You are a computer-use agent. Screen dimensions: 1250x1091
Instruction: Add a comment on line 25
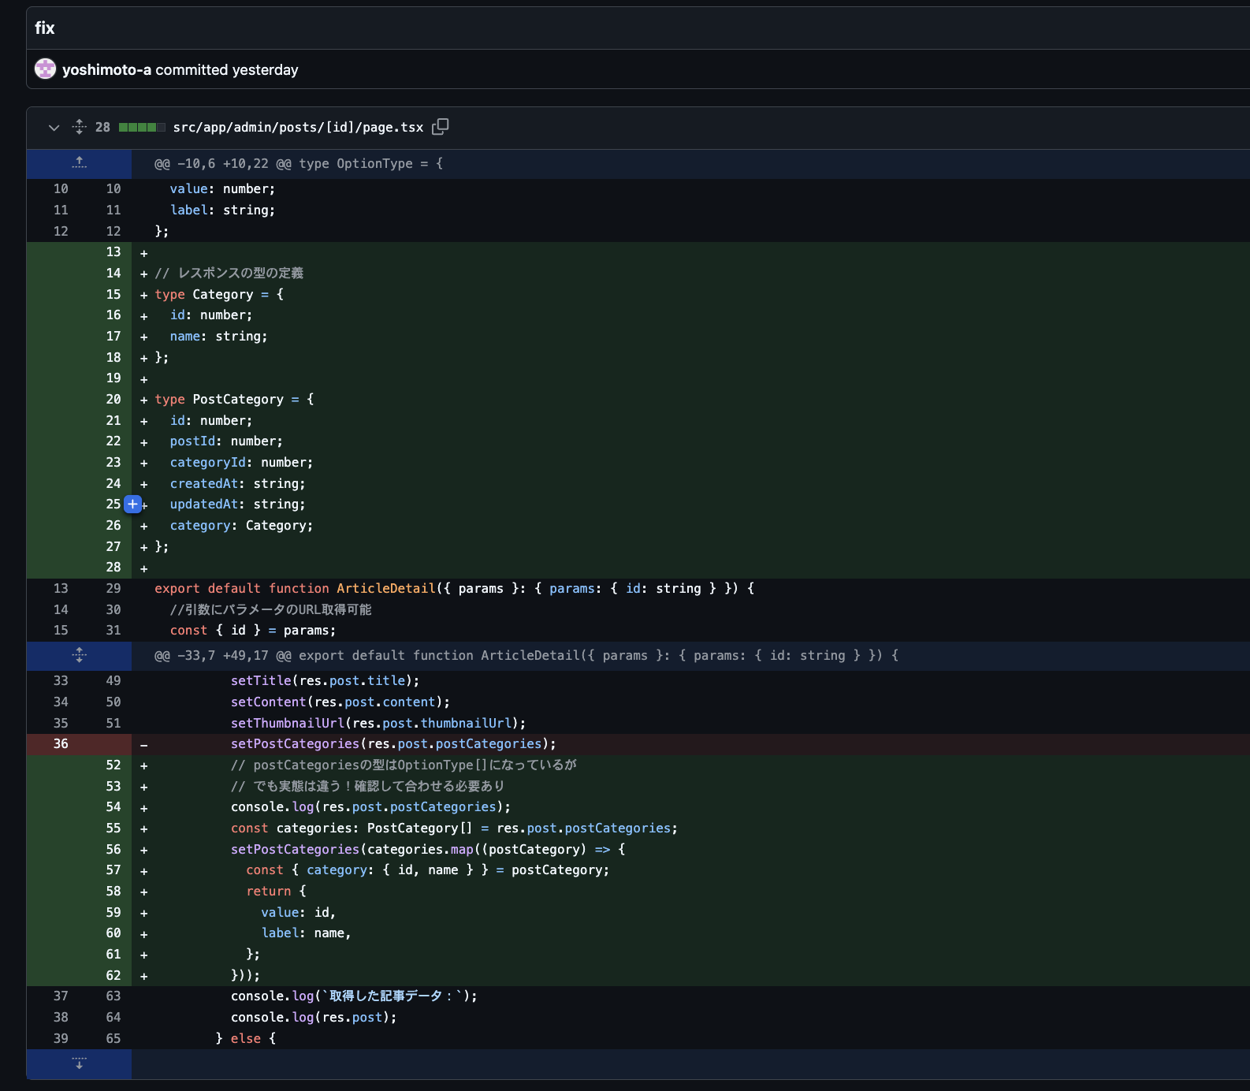(x=132, y=505)
